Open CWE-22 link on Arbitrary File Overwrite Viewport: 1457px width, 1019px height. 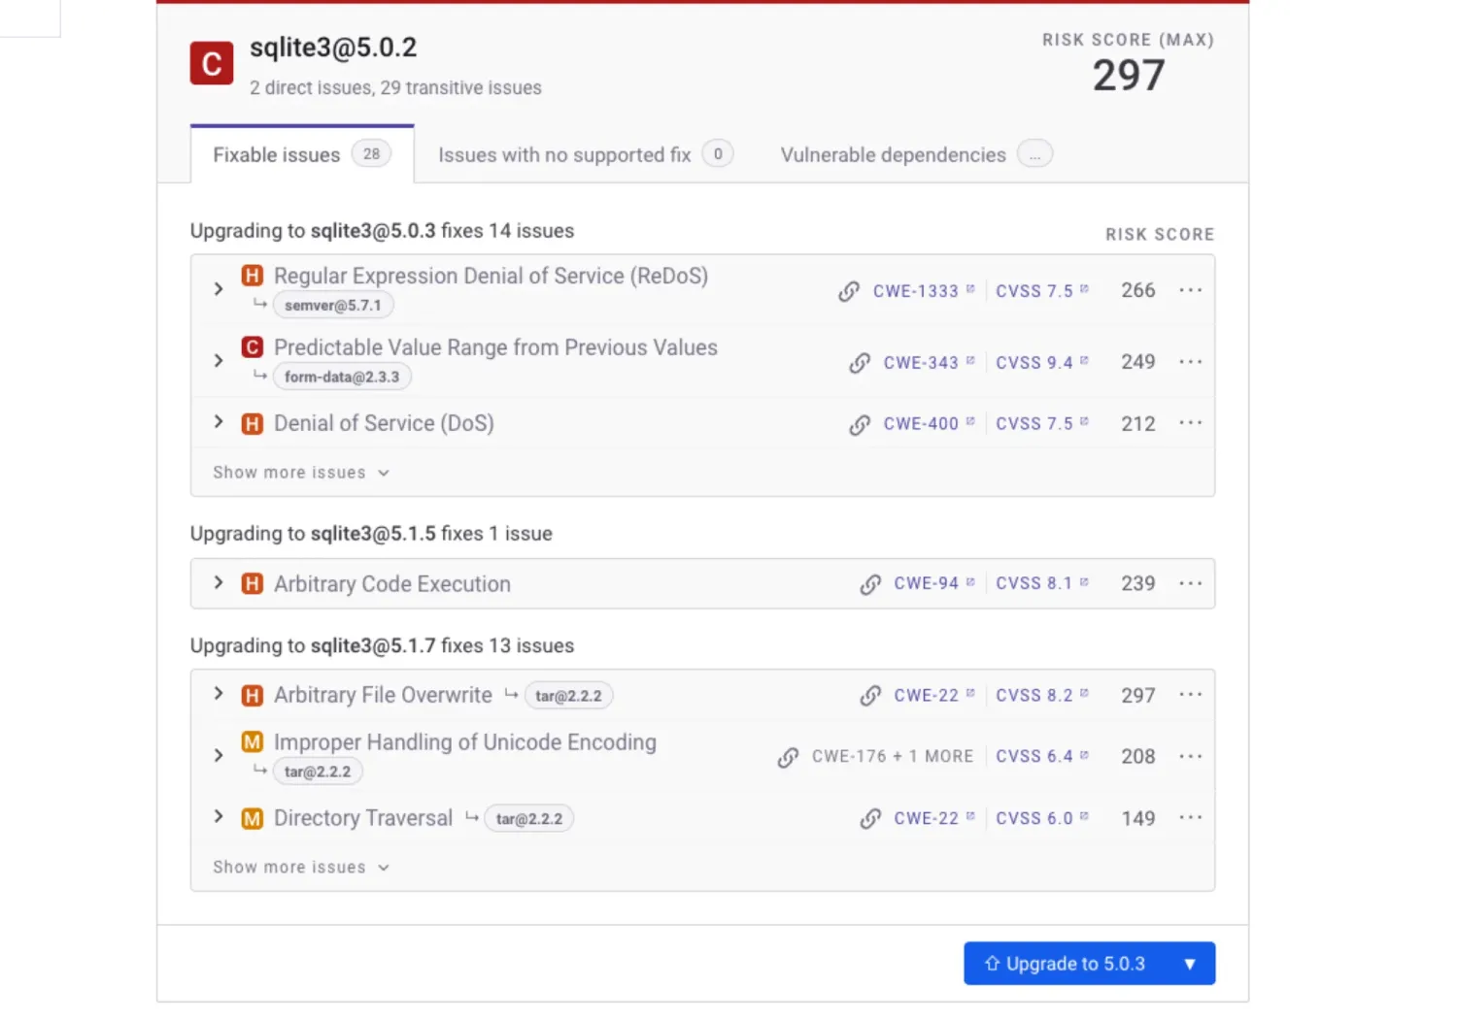point(933,696)
